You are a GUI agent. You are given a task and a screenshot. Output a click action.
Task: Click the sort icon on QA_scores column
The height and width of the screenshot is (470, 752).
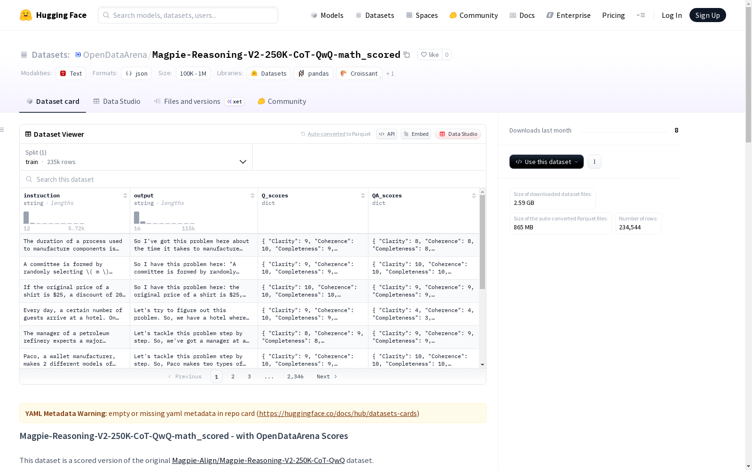click(474, 196)
